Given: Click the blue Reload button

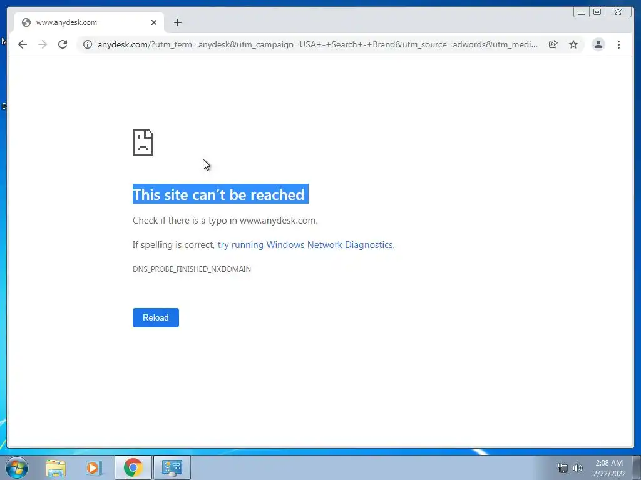Looking at the screenshot, I should (156, 317).
